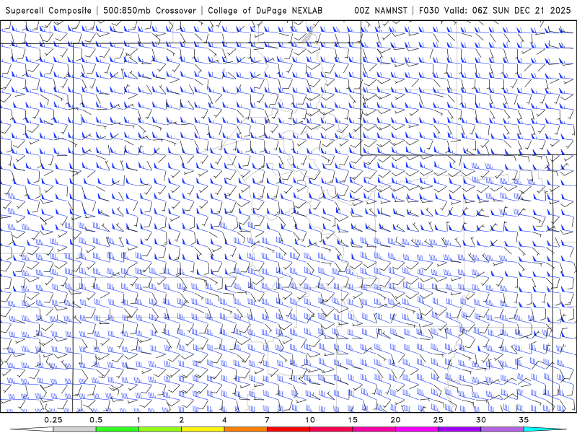The height and width of the screenshot is (433, 577).
Task: Click the 'Supercell Composite' title text
Action: [x=48, y=10]
